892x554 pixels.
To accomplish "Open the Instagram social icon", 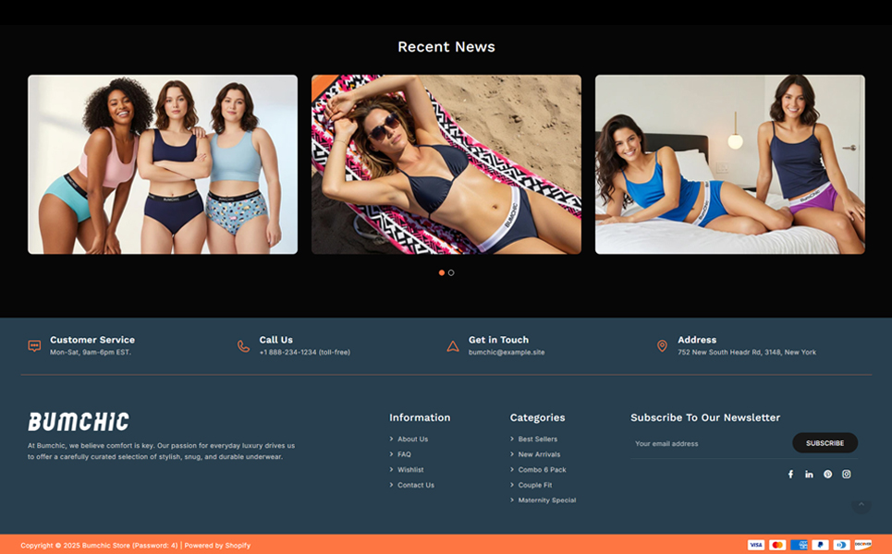I will click(x=846, y=475).
